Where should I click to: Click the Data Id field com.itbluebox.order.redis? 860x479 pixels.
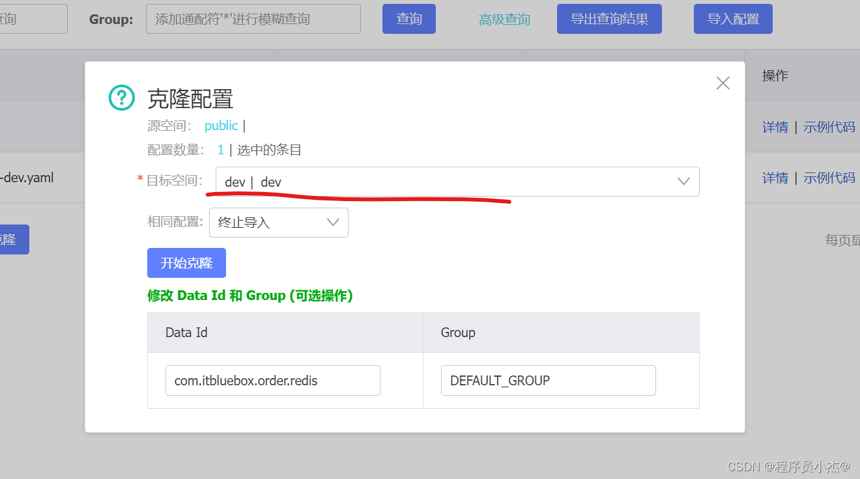tap(273, 380)
